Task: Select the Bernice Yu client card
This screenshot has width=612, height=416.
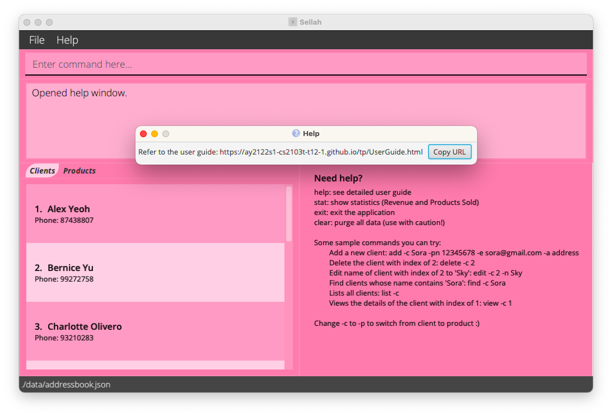Action: [x=155, y=273]
